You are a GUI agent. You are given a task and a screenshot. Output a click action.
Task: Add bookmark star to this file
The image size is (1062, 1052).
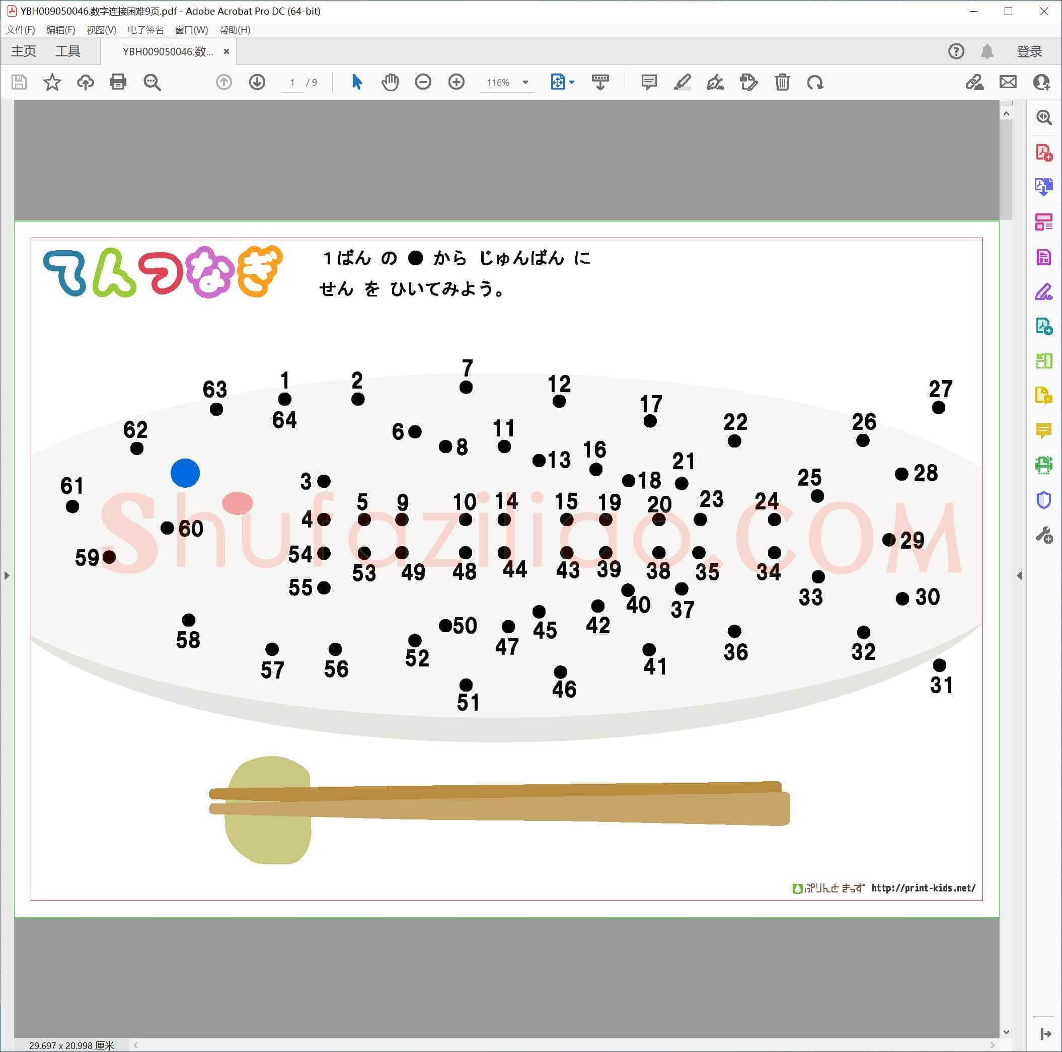tap(52, 83)
